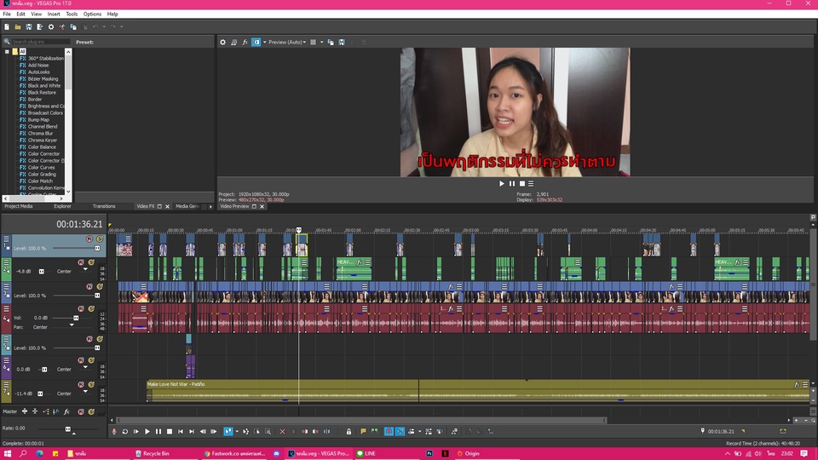Select the Normal Edit tool
Image resolution: width=818 pixels, height=460 pixels.
point(228,431)
